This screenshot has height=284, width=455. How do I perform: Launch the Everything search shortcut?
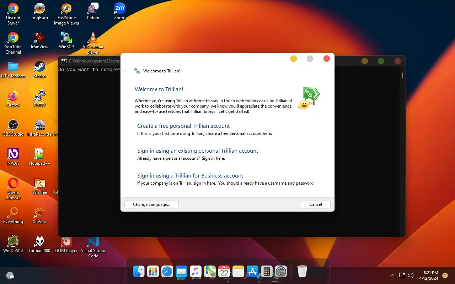(13, 215)
